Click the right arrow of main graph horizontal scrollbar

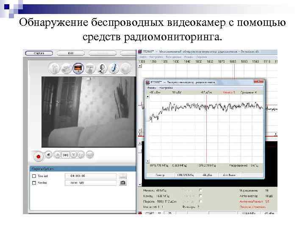click(x=276, y=134)
